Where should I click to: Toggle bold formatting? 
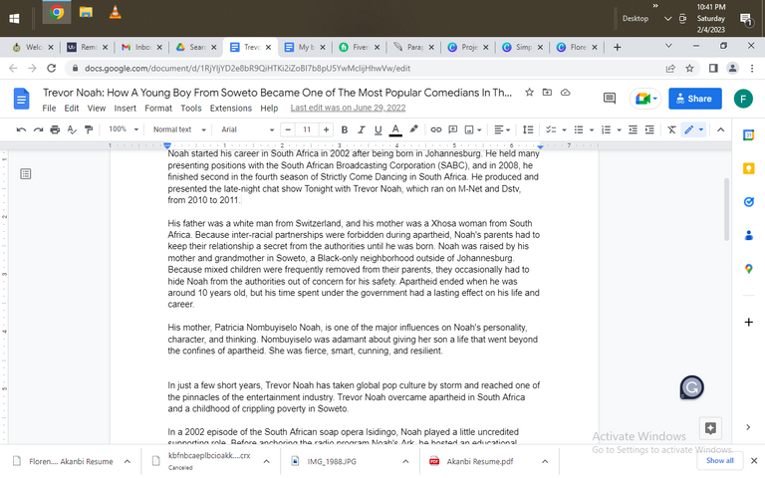(345, 129)
